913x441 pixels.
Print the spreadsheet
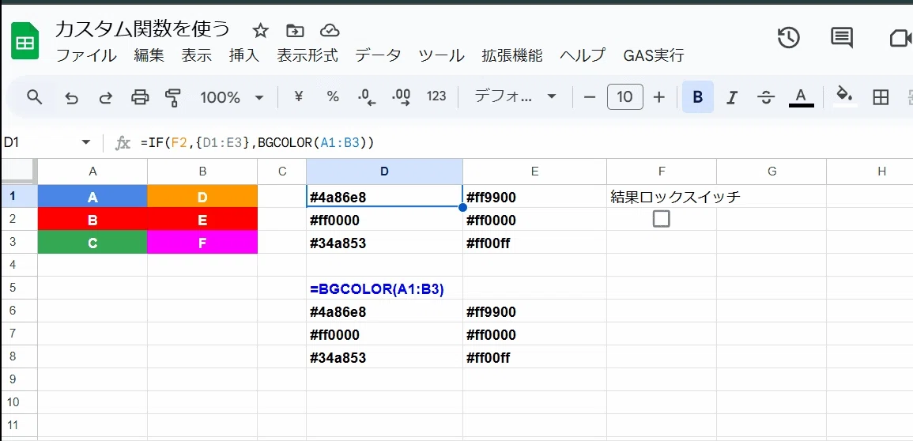[140, 97]
